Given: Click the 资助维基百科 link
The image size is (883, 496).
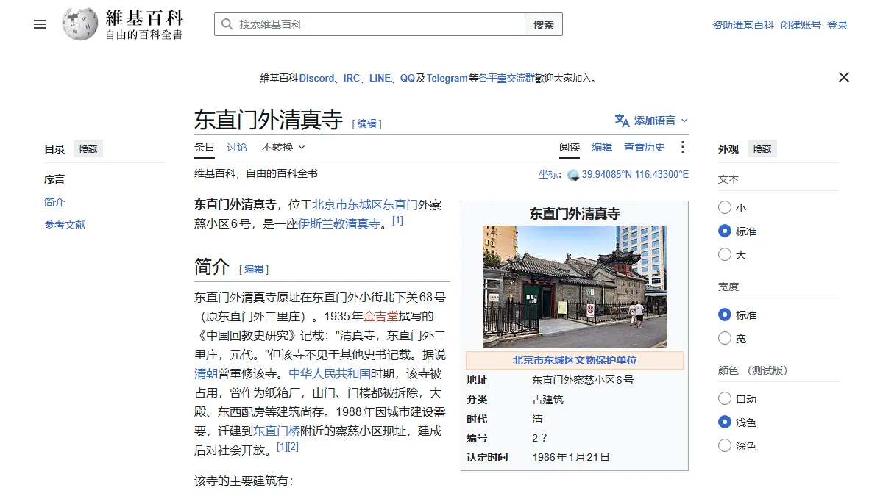Looking at the screenshot, I should tap(743, 25).
